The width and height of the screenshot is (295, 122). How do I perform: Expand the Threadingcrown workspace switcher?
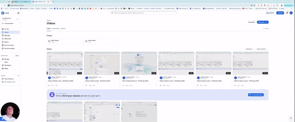pyautogui.click(x=17, y=19)
